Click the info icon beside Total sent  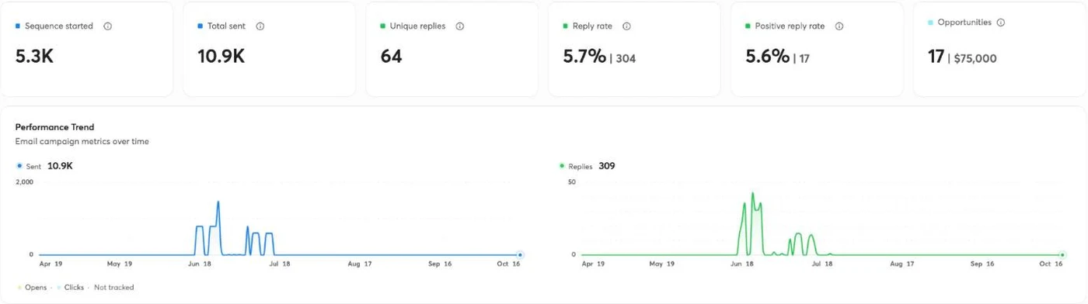[x=260, y=26]
